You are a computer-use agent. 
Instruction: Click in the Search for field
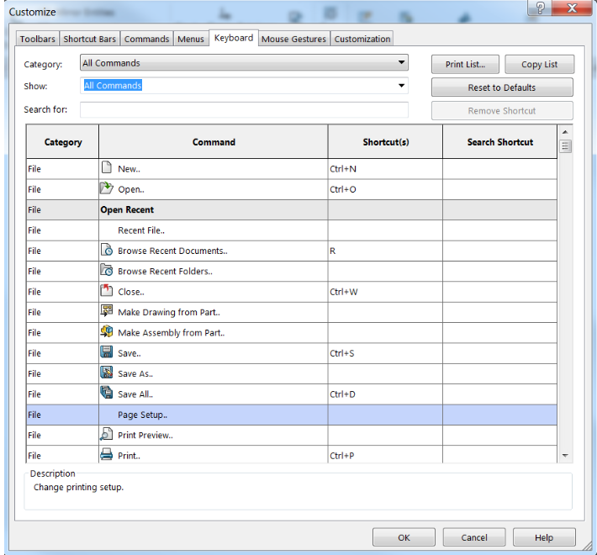[244, 110]
